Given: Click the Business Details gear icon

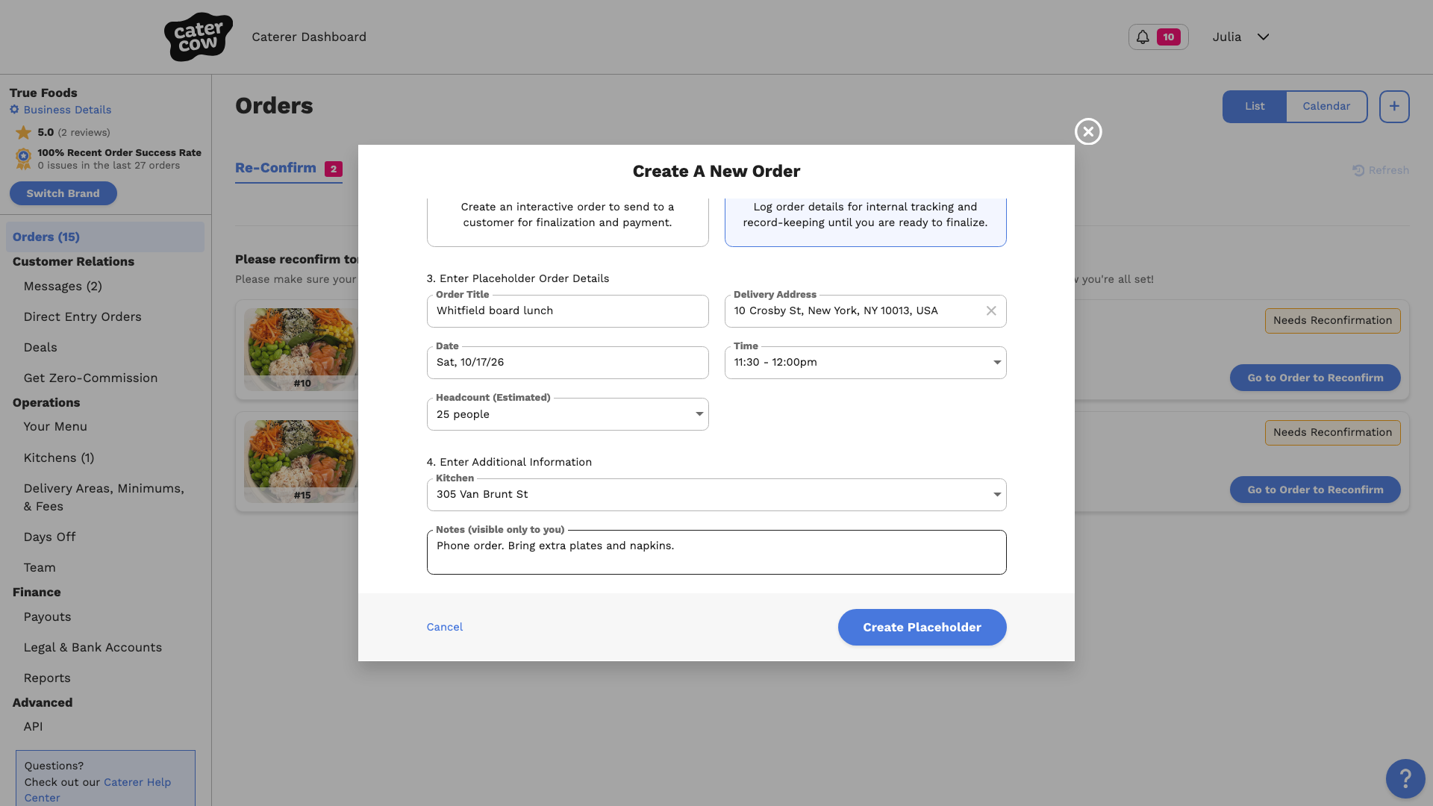Looking at the screenshot, I should tap(14, 110).
